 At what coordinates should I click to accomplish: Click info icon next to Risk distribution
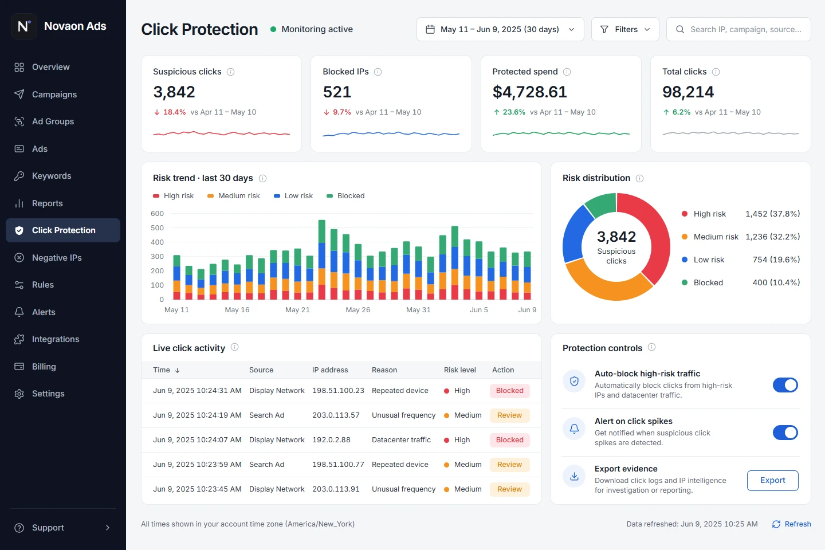(x=639, y=178)
